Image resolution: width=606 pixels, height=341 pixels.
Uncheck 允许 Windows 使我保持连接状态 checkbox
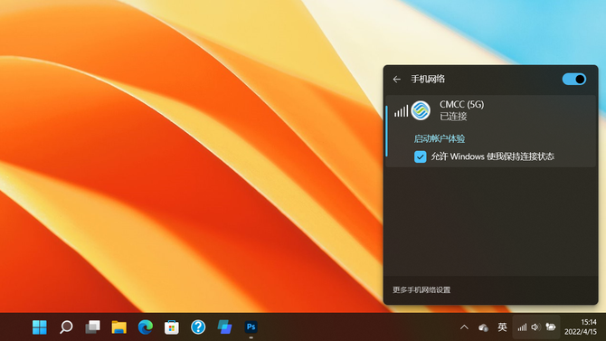[420, 156]
